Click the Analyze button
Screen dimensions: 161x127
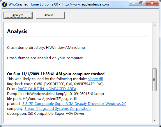(x=18, y=15)
